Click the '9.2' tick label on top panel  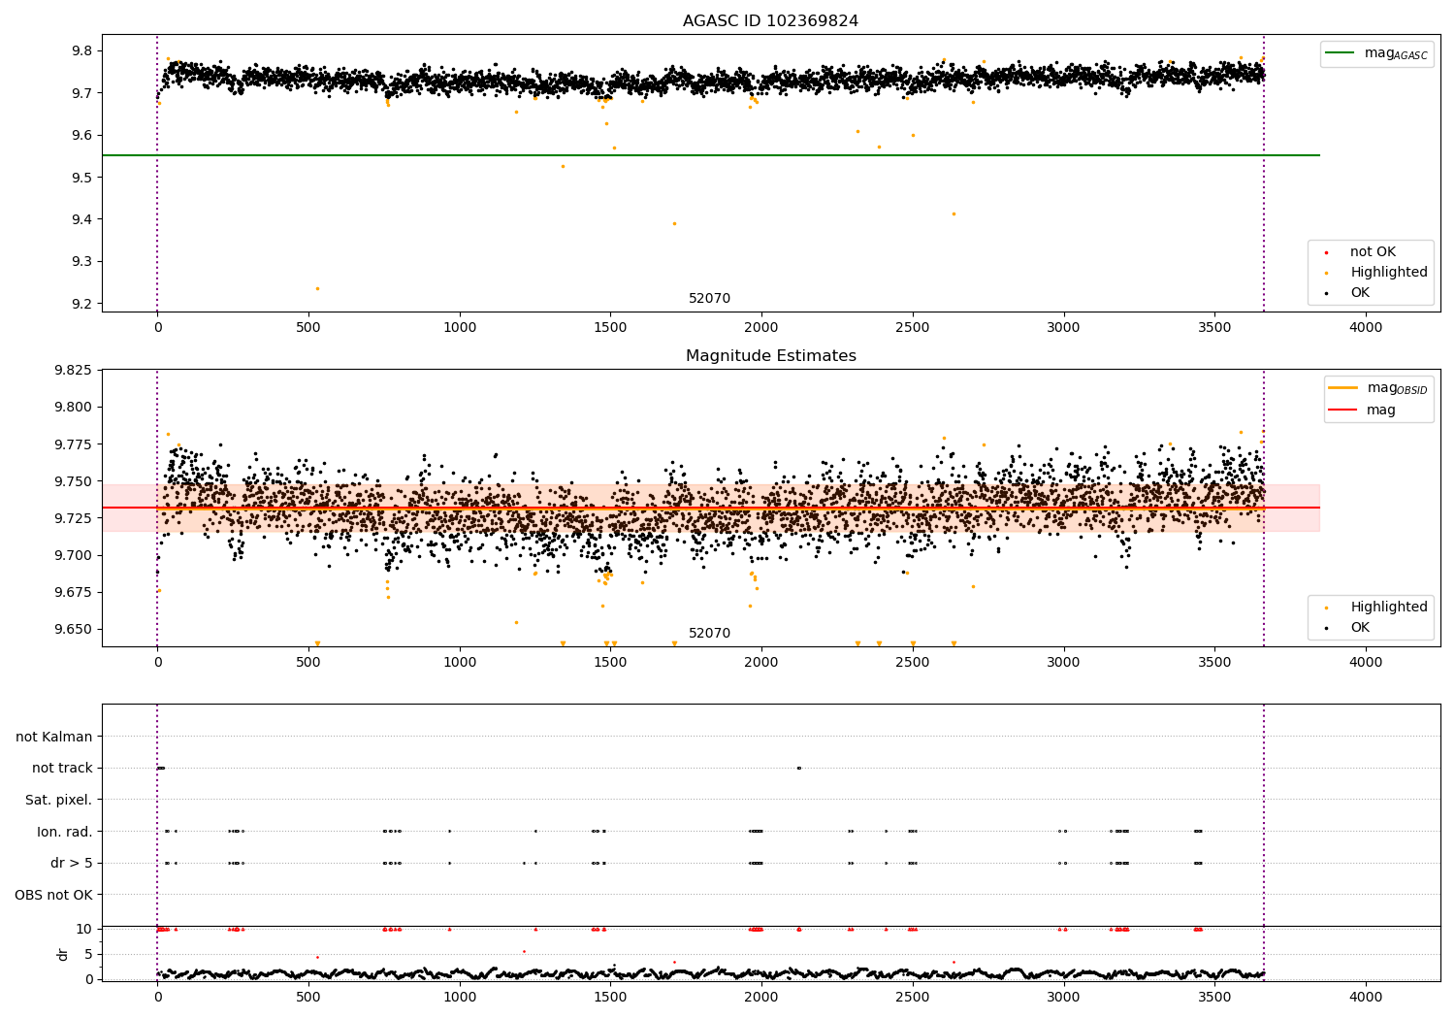pyautogui.click(x=81, y=304)
